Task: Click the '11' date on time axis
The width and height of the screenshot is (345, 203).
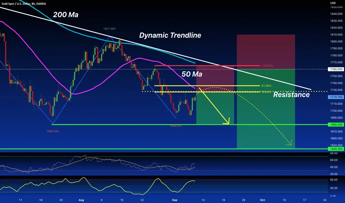Action: pos(20,200)
